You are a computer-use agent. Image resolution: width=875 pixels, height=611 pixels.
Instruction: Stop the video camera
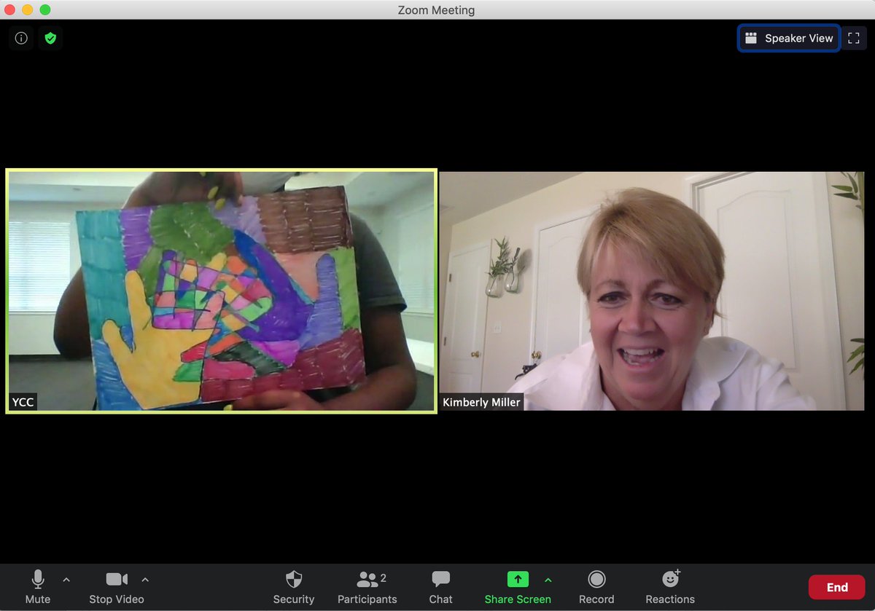(x=117, y=587)
